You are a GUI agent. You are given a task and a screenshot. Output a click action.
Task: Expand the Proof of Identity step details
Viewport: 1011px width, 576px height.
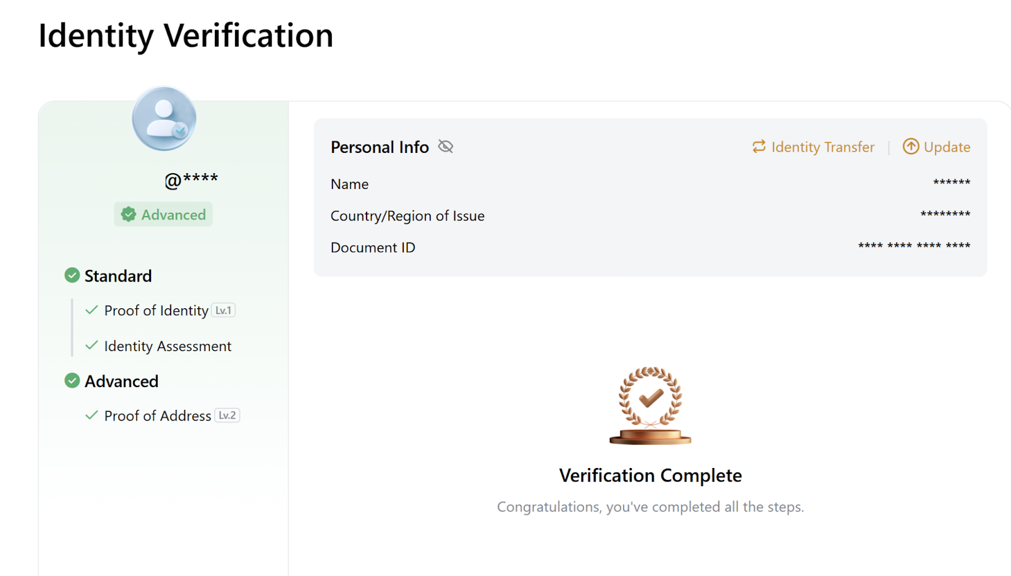(155, 310)
